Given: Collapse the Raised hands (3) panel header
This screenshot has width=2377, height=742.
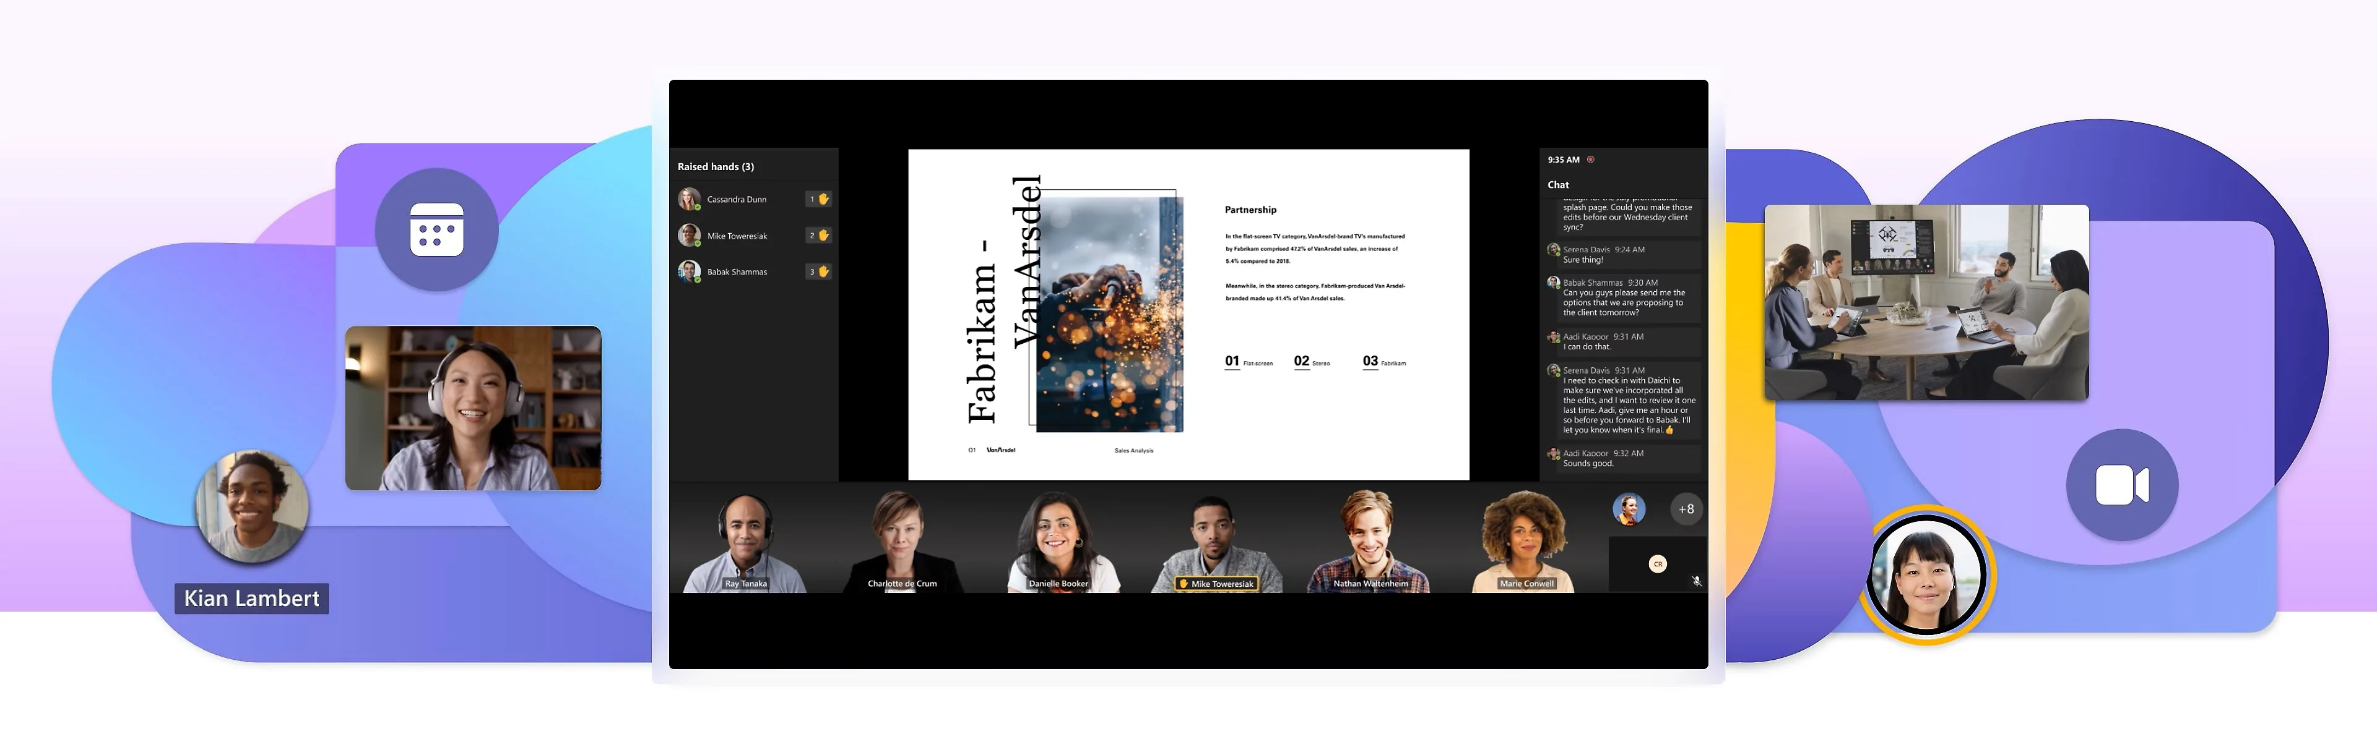Looking at the screenshot, I should click(x=717, y=167).
